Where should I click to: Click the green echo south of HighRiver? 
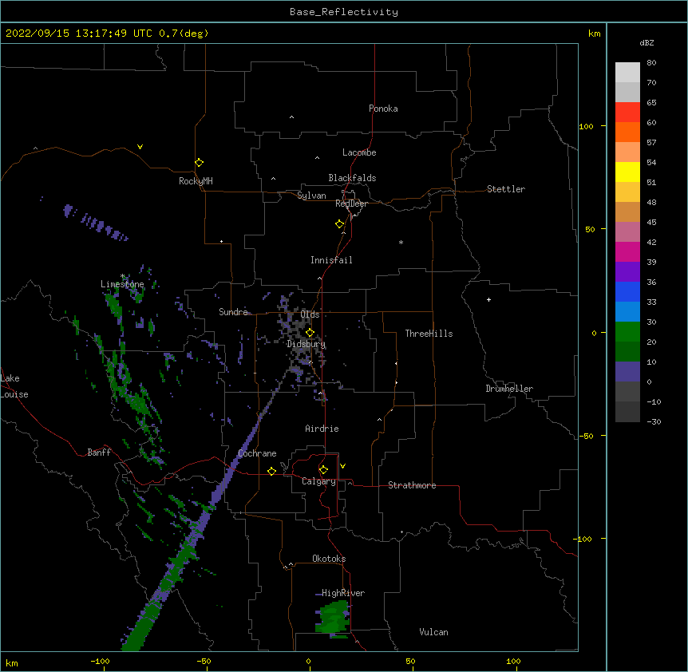click(333, 619)
